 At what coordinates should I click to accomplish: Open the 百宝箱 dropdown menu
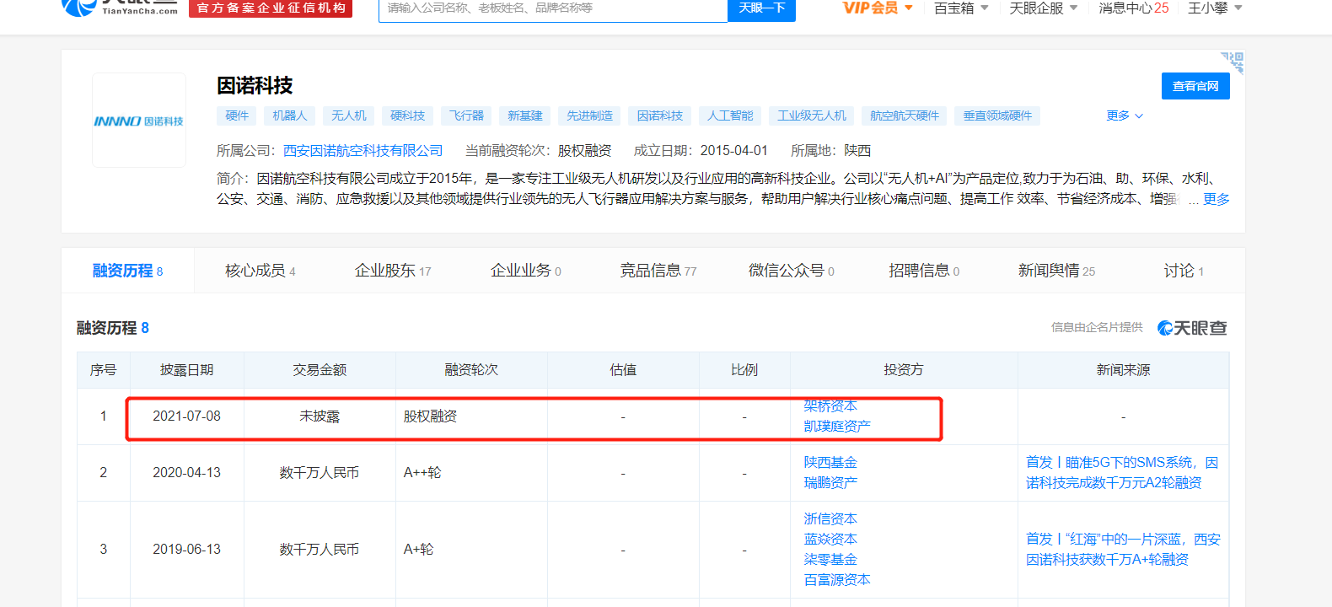pos(961,8)
